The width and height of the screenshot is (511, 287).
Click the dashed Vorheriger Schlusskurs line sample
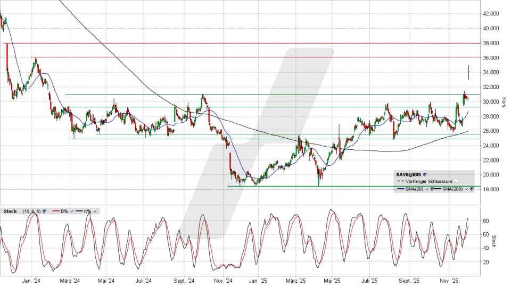400,181
